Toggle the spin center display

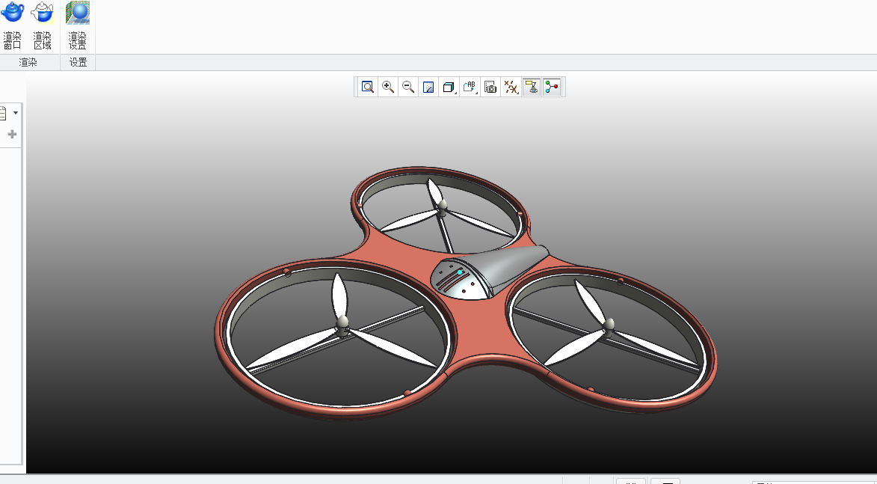(552, 87)
